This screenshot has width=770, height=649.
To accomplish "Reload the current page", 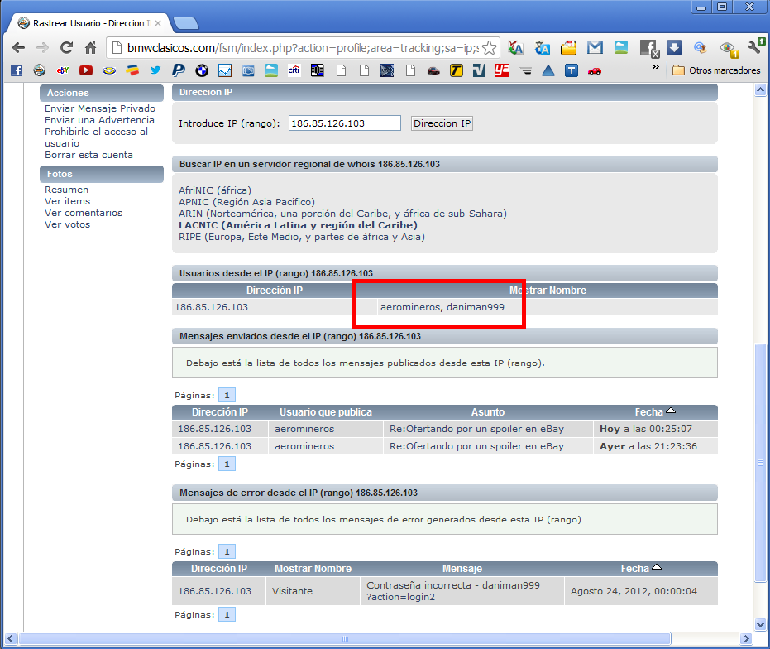I will (x=66, y=48).
